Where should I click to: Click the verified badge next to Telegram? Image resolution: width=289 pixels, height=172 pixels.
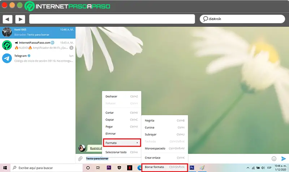[x=29, y=56]
